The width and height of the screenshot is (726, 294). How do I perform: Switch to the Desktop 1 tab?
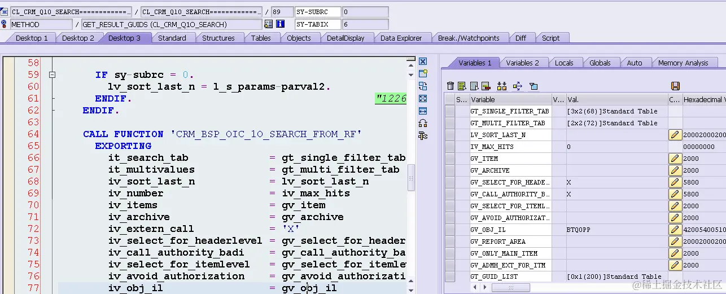click(32, 38)
